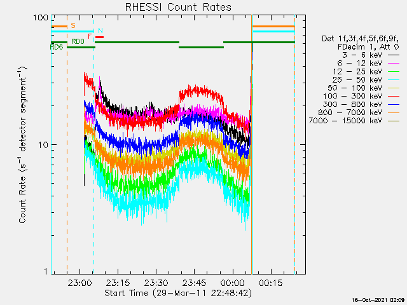Click the x-axis tick label 23:45
This screenshot has height=305, width=407.
pos(195,283)
